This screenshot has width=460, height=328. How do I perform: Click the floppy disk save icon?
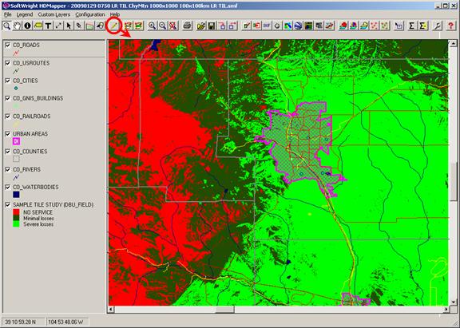coord(211,26)
